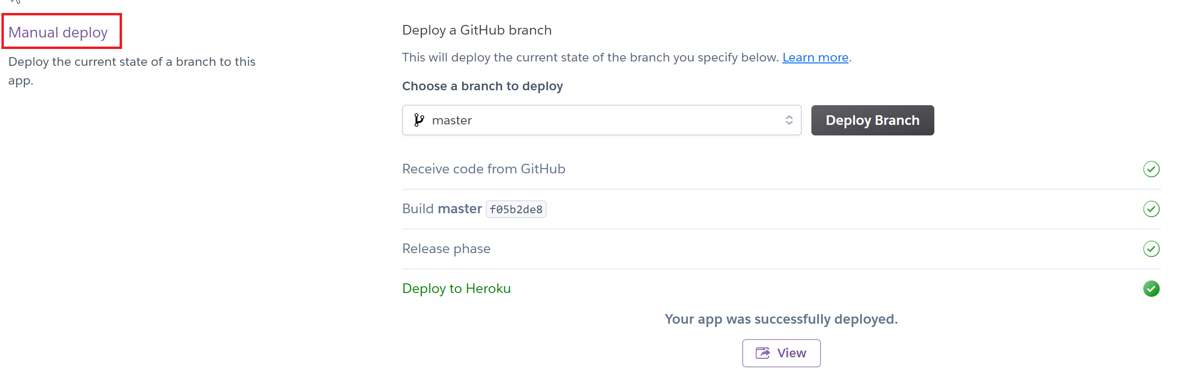Follow the Learn more link
The width and height of the screenshot is (1200, 389).
pos(815,58)
